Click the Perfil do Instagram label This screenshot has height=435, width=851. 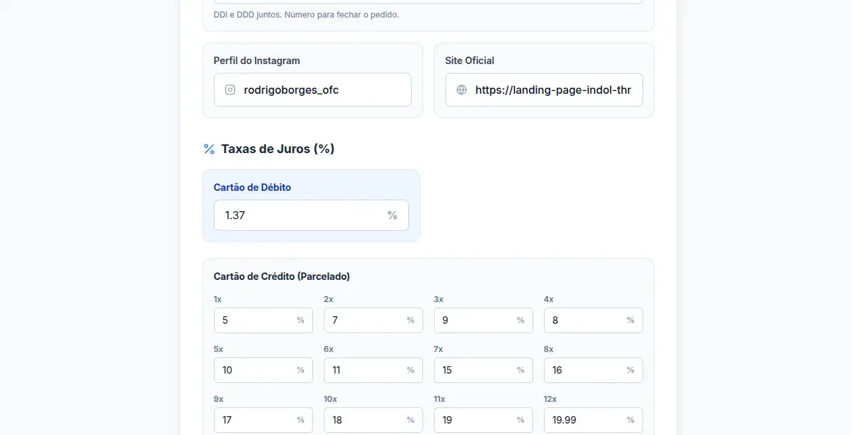[257, 61]
